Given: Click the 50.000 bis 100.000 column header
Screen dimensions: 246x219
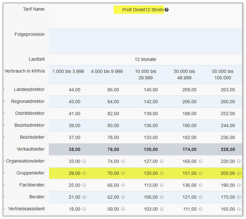Looking at the screenshot, I should pyautogui.click(x=223, y=75).
